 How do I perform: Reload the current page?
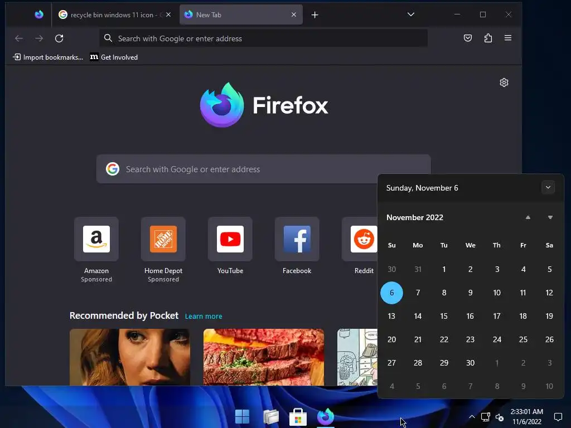coord(59,38)
